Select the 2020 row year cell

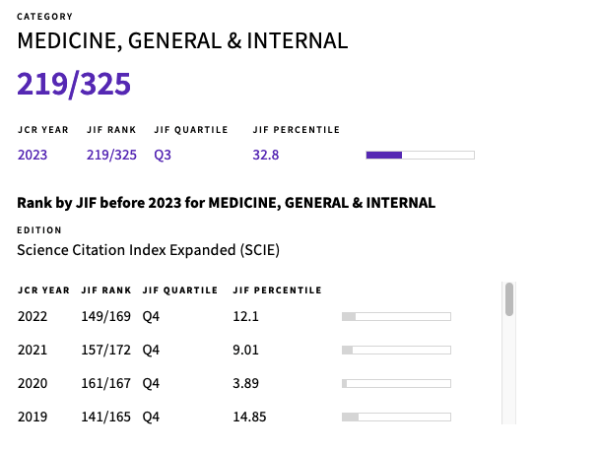coord(33,383)
